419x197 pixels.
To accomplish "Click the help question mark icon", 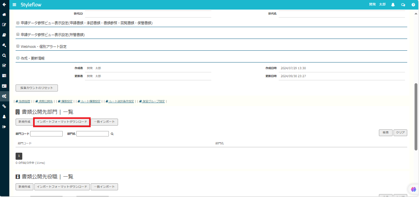I will (413, 5).
